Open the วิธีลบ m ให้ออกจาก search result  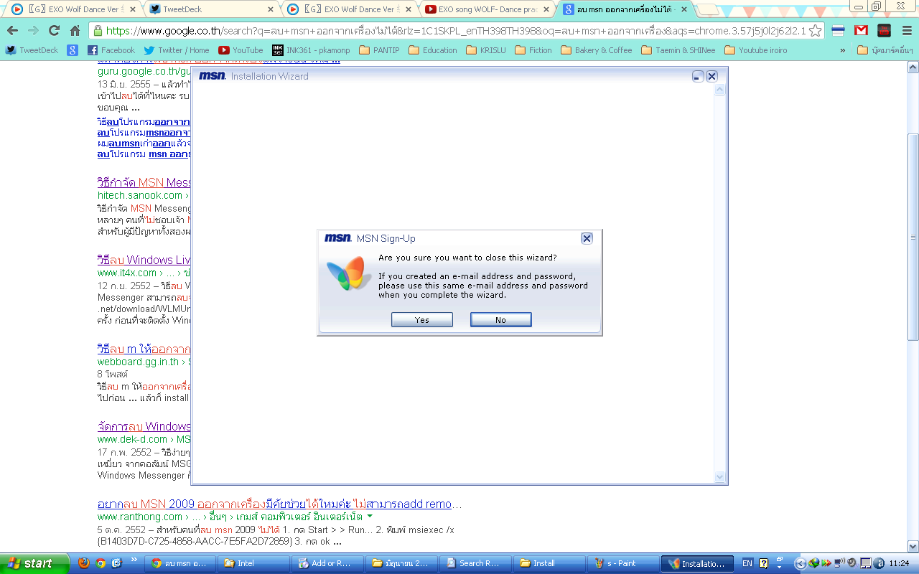[144, 349]
